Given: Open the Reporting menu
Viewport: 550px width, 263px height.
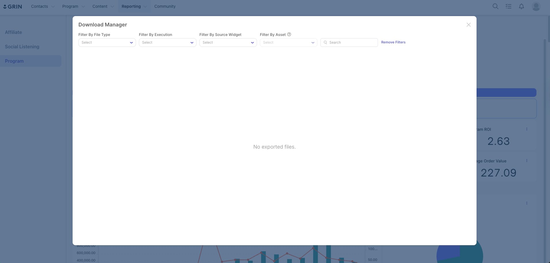Looking at the screenshot, I should click(134, 6).
